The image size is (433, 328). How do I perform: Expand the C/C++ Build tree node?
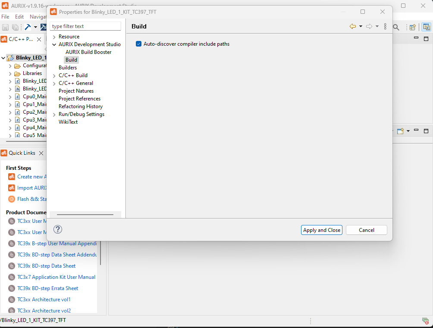54,75
